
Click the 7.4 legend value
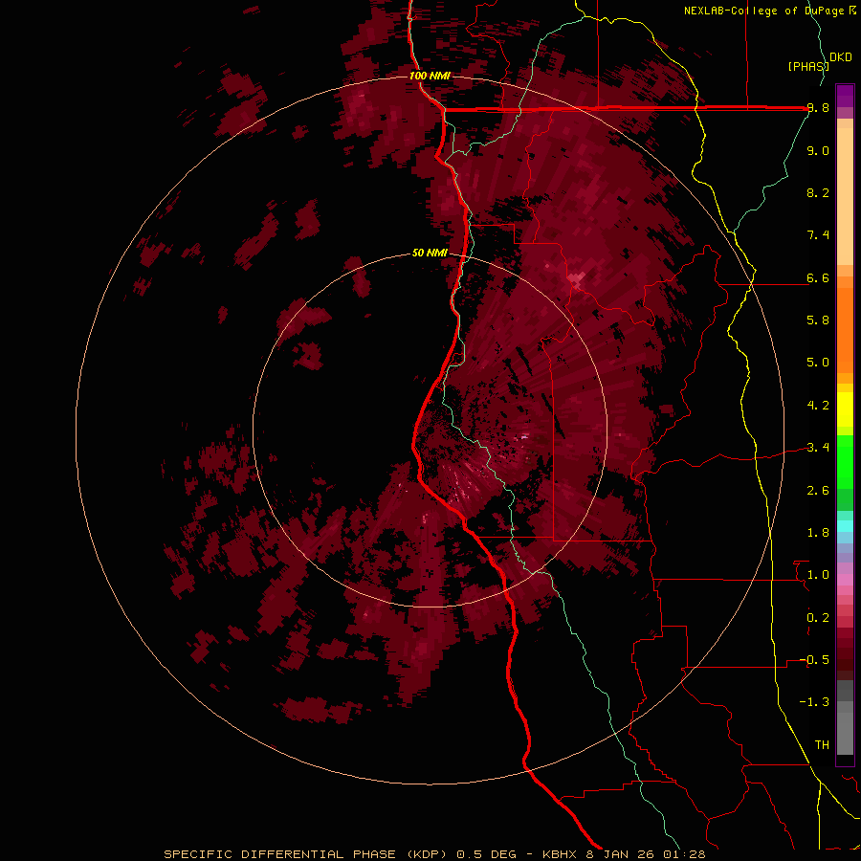pos(818,235)
